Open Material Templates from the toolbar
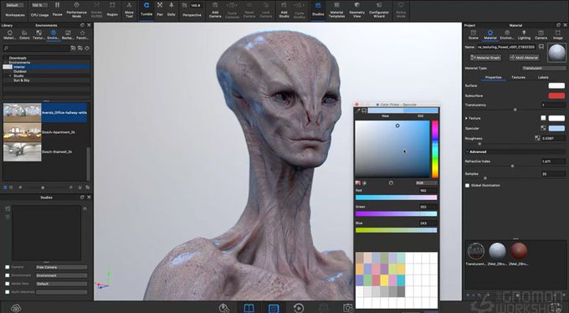 coord(336,10)
